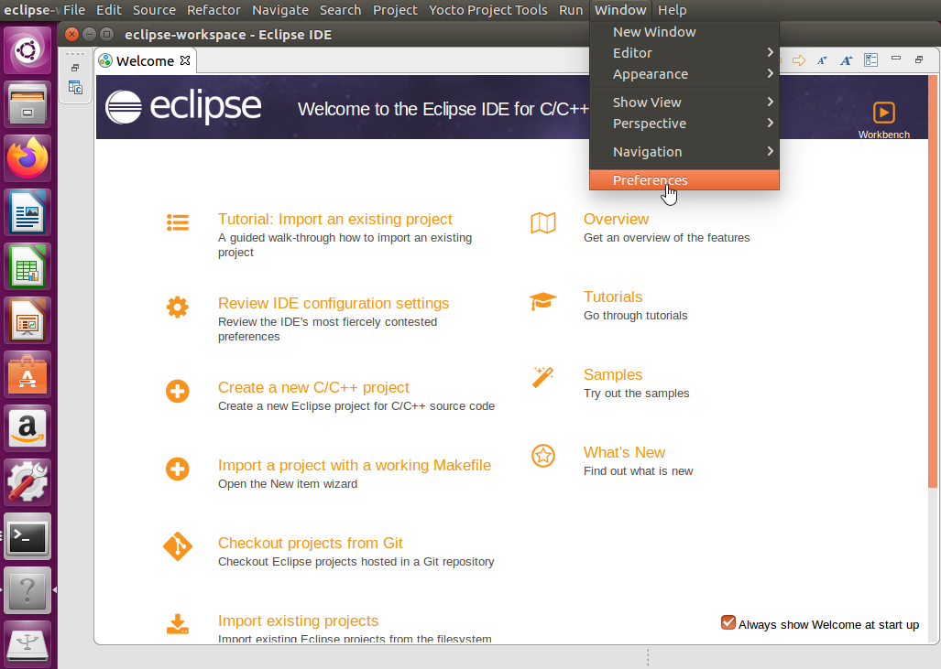Open the Run menu
The width and height of the screenshot is (941, 669).
pyautogui.click(x=571, y=10)
